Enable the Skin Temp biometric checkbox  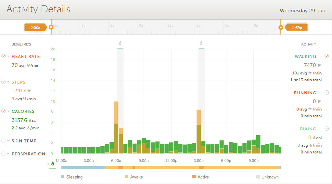[x=3, y=141]
